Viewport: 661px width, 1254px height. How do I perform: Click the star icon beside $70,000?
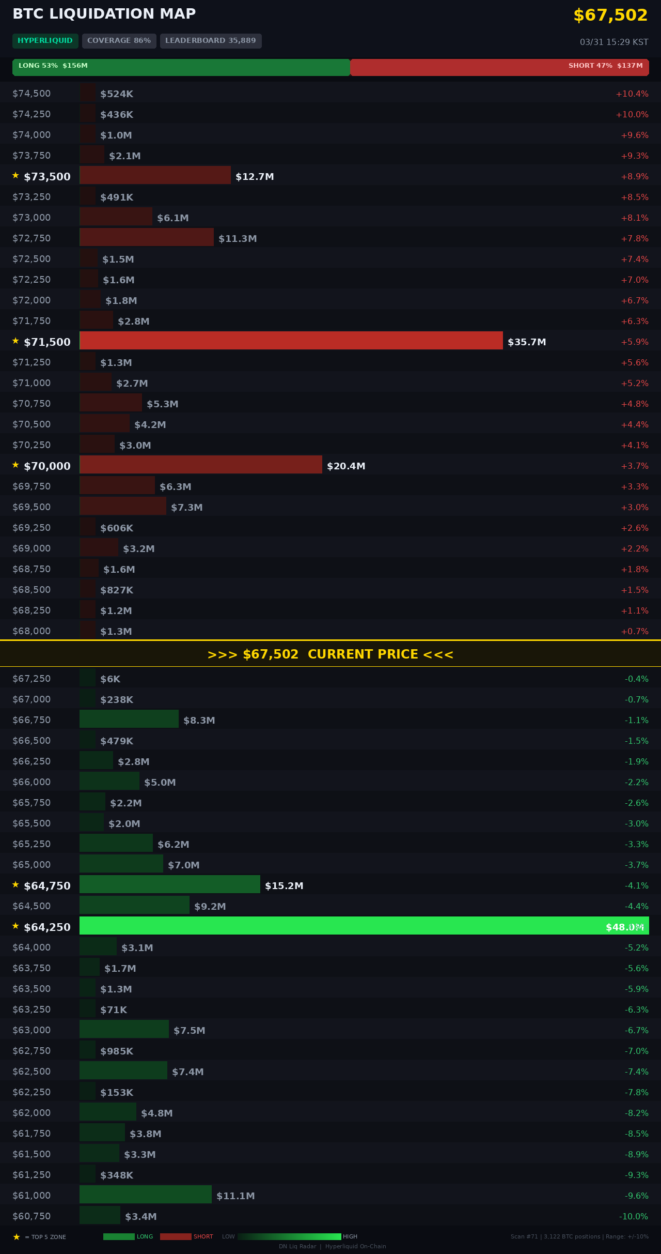(x=15, y=465)
